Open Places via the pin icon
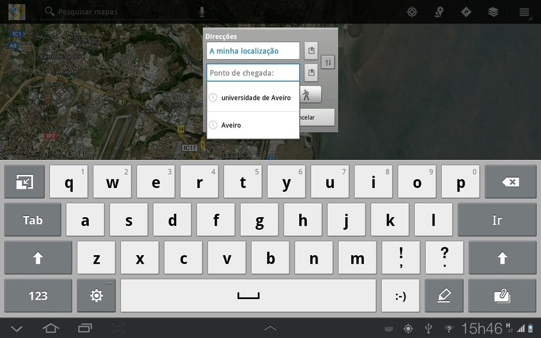 [440, 12]
